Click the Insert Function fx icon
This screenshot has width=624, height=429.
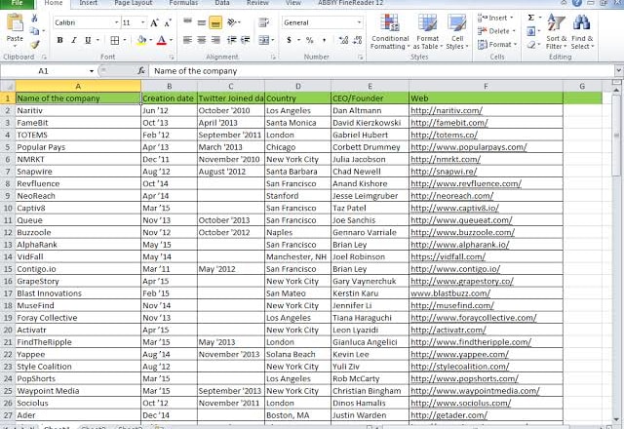tap(140, 71)
